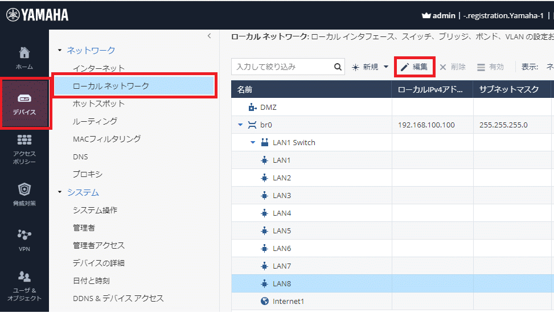The image size is (554, 313).
Task: Click in the filter search field
Action: pyautogui.click(x=282, y=67)
